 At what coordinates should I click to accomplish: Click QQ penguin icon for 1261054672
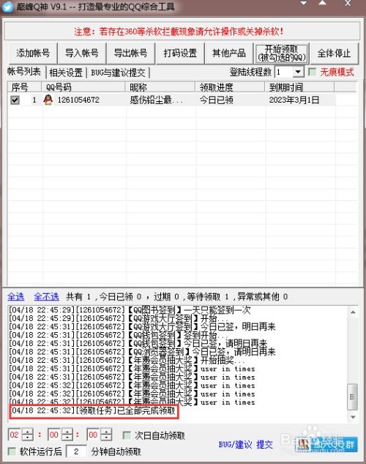pyautogui.click(x=48, y=100)
